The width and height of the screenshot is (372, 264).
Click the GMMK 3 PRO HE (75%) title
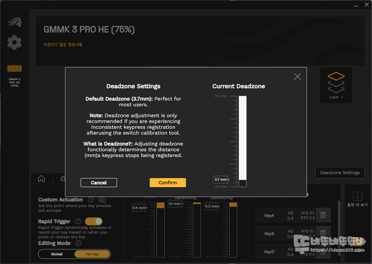[x=89, y=30]
